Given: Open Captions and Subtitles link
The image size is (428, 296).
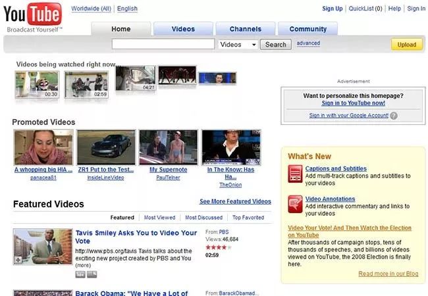Looking at the screenshot, I should [336, 168].
